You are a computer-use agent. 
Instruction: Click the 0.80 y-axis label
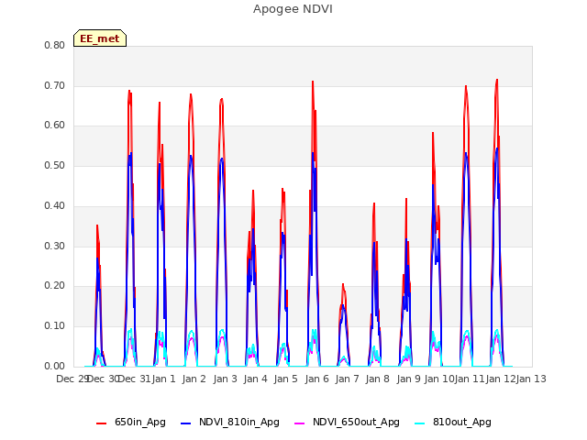click(x=55, y=46)
